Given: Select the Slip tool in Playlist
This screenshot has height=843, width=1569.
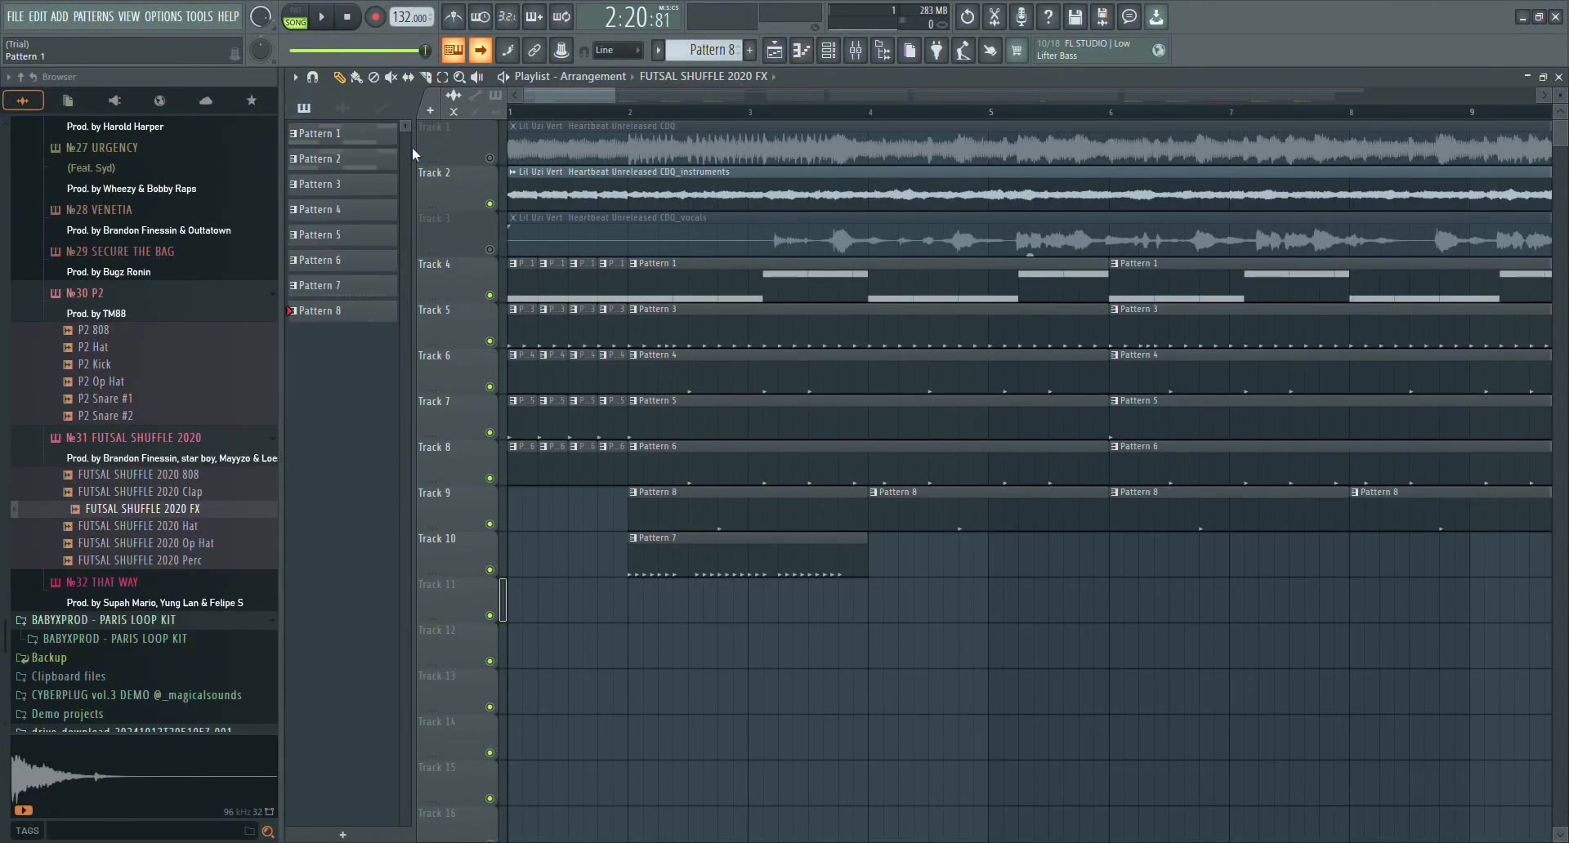Looking at the screenshot, I should coord(408,77).
